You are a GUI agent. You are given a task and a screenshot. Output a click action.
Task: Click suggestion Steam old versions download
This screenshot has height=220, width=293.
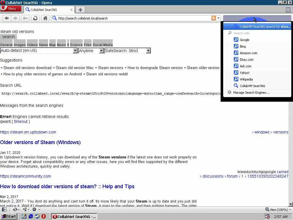[27, 68]
